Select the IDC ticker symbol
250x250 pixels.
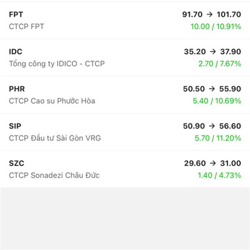[15, 52]
